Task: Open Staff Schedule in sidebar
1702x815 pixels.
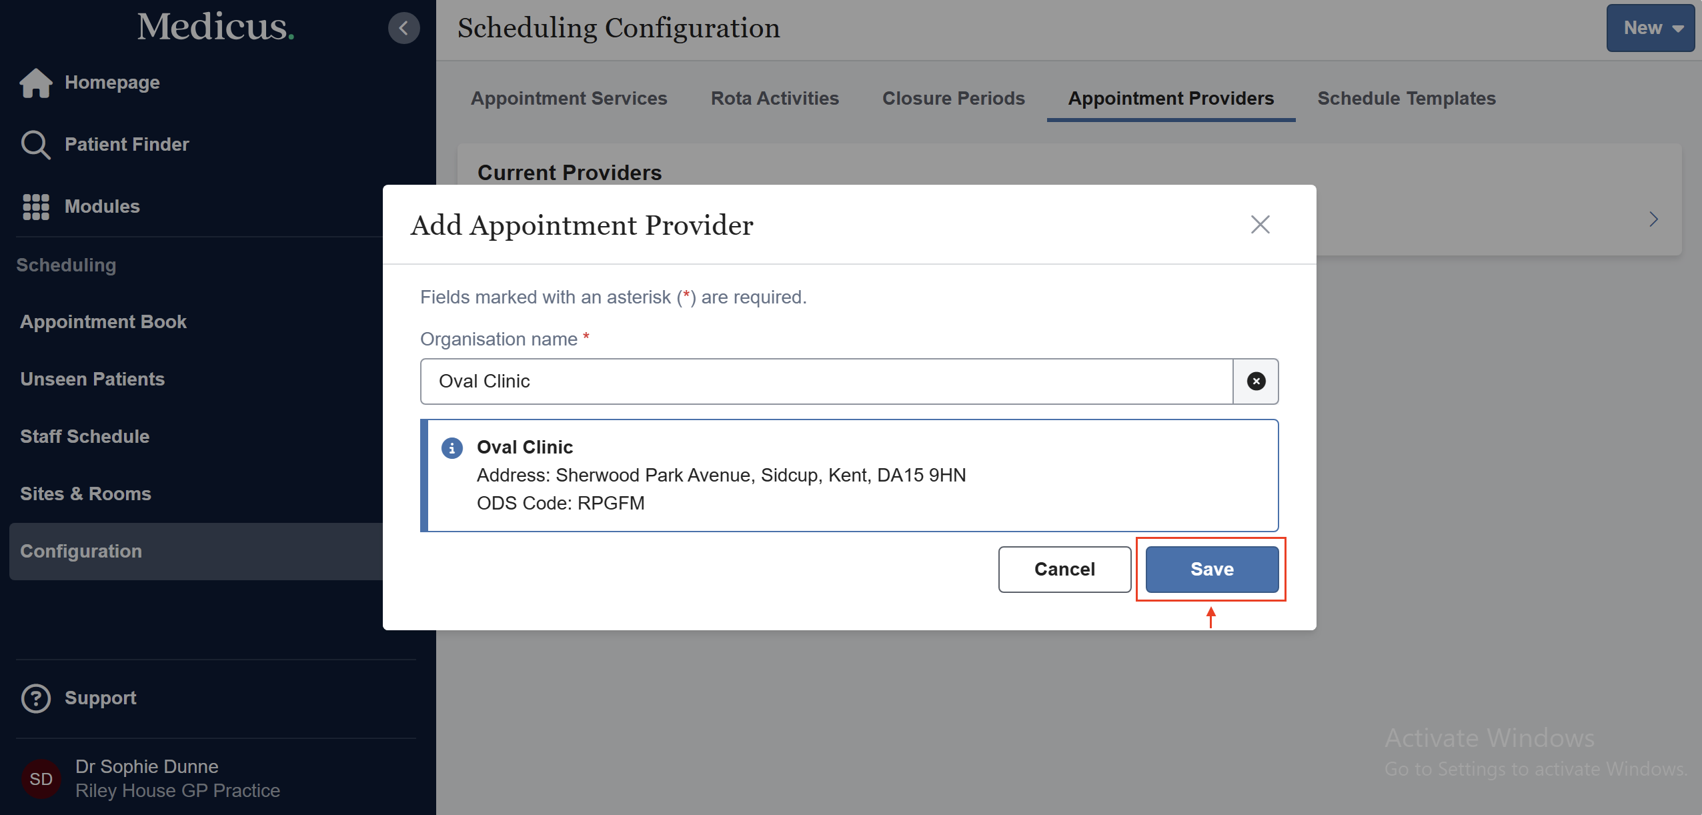Action: pos(85,437)
